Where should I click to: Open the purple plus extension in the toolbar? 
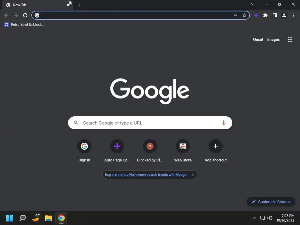click(256, 15)
